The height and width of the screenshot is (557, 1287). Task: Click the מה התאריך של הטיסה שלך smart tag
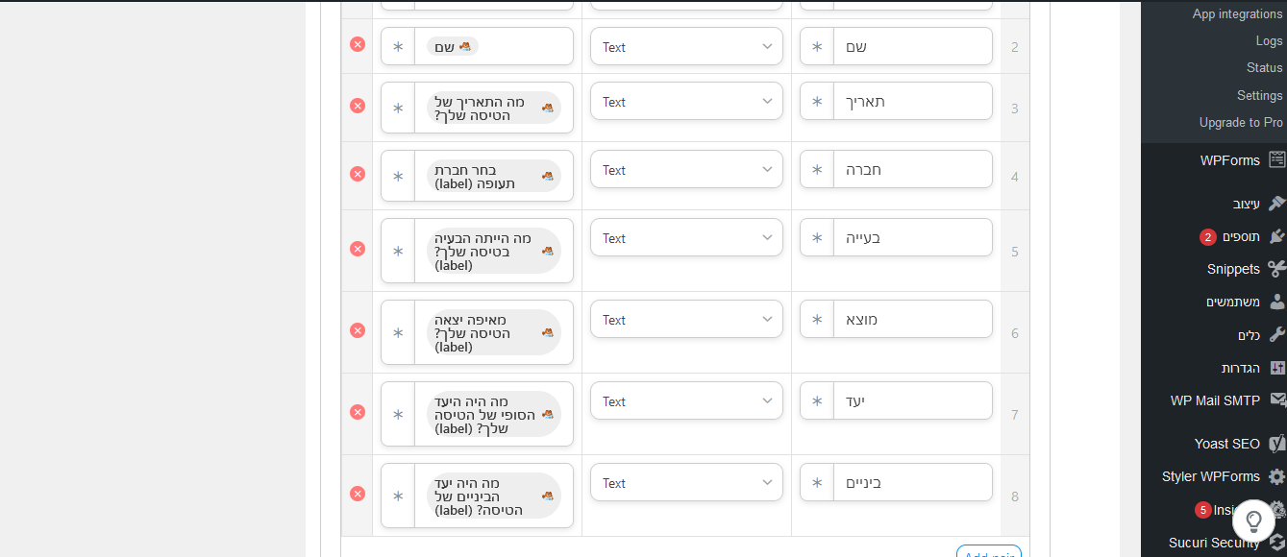(494, 108)
